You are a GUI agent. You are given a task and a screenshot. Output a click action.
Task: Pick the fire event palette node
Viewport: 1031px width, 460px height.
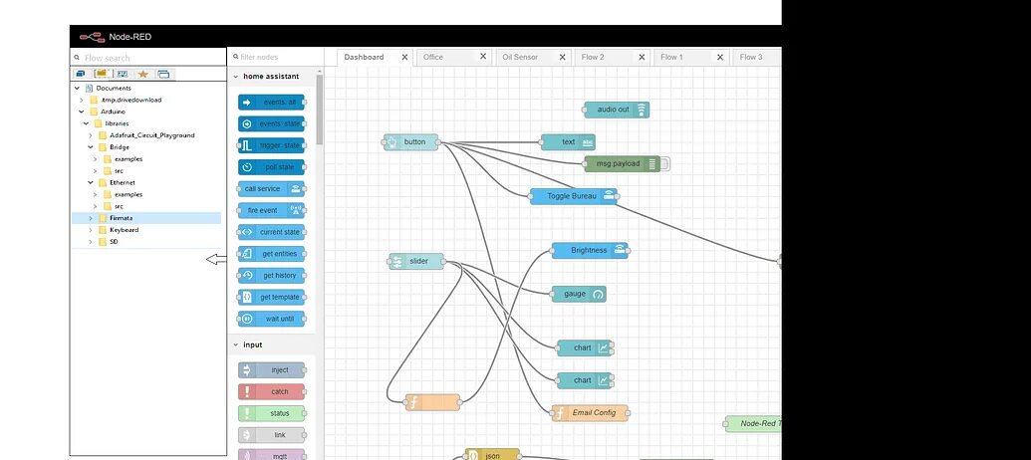[272, 211]
